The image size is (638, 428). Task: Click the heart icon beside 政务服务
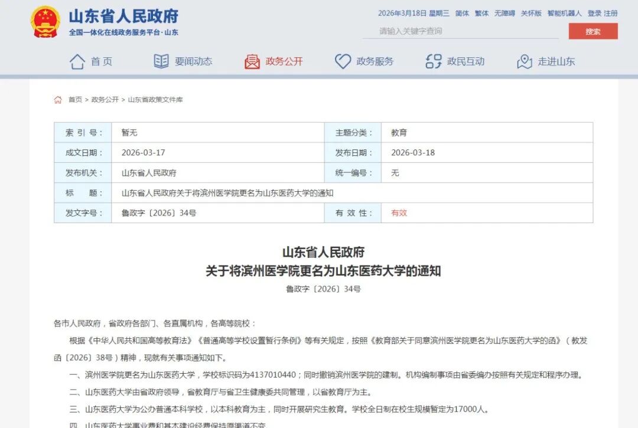coord(343,61)
